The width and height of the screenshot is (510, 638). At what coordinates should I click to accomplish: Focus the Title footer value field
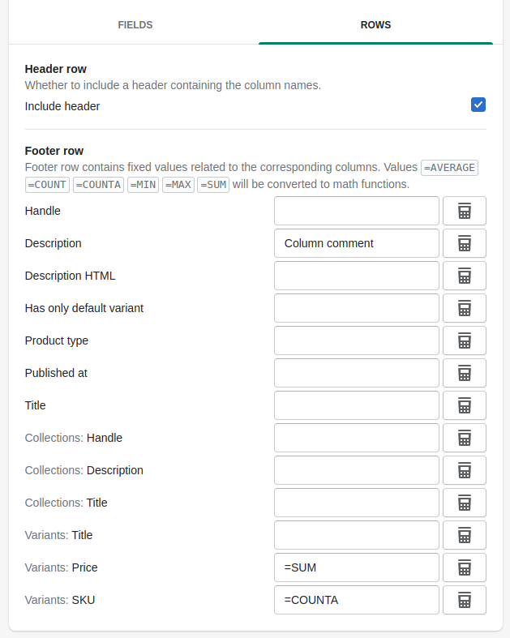point(357,405)
